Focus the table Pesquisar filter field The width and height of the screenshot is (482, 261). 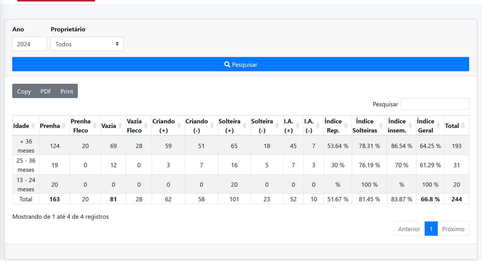[434, 104]
